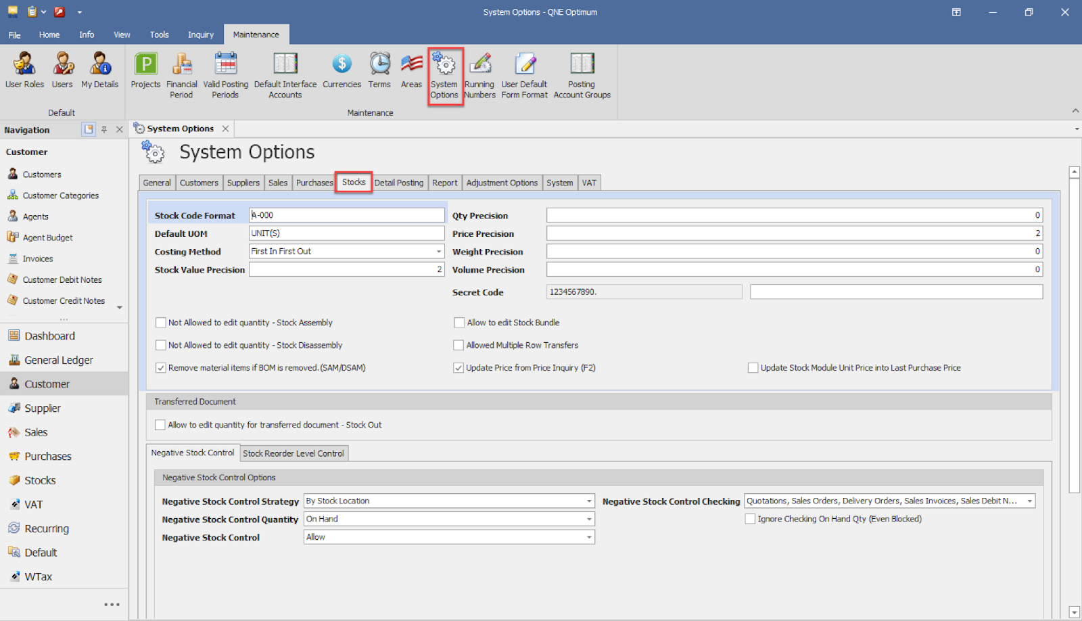
Task: Open Currencies ribbon icon
Action: coord(342,71)
